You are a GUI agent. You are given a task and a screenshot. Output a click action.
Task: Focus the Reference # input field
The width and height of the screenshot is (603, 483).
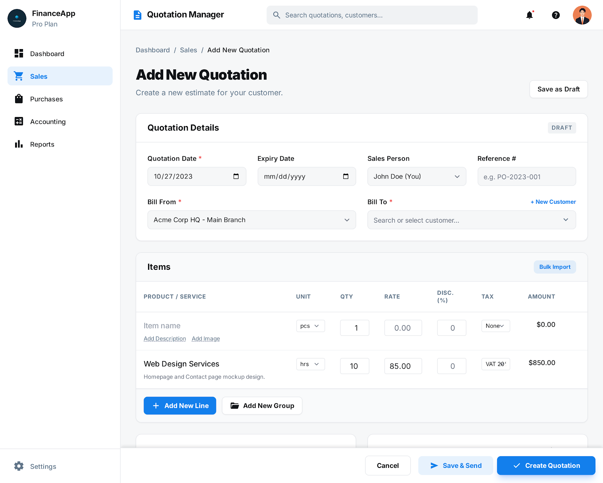(526, 177)
